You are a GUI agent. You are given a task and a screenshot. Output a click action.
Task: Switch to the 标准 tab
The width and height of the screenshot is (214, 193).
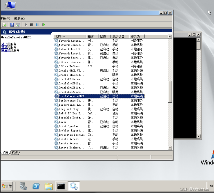[x=15, y=153]
